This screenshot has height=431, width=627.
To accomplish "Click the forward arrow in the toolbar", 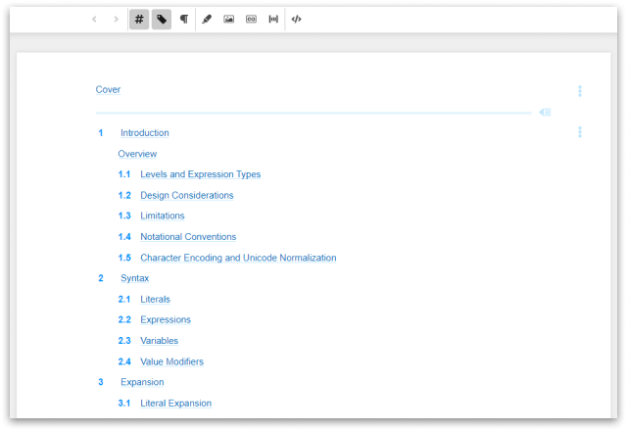I will coord(116,19).
